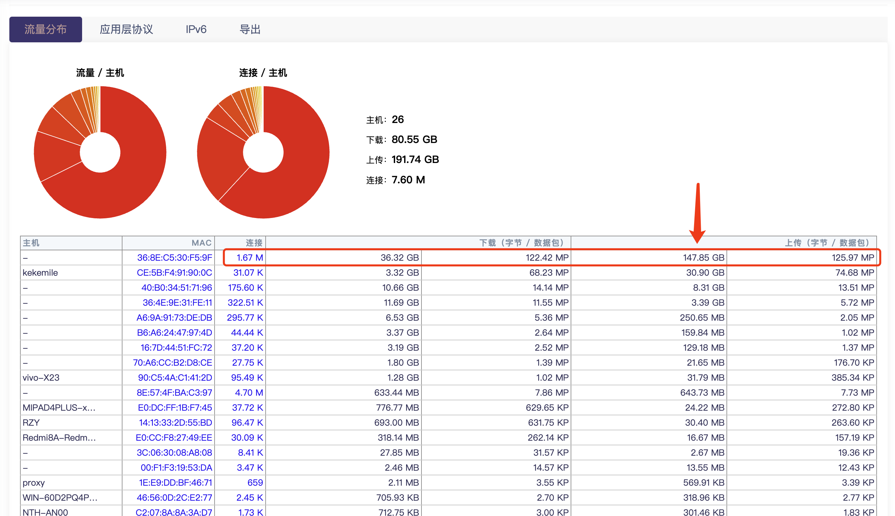Open connection count 1.67 M link
Viewport: 895px width, 516px height.
point(250,258)
